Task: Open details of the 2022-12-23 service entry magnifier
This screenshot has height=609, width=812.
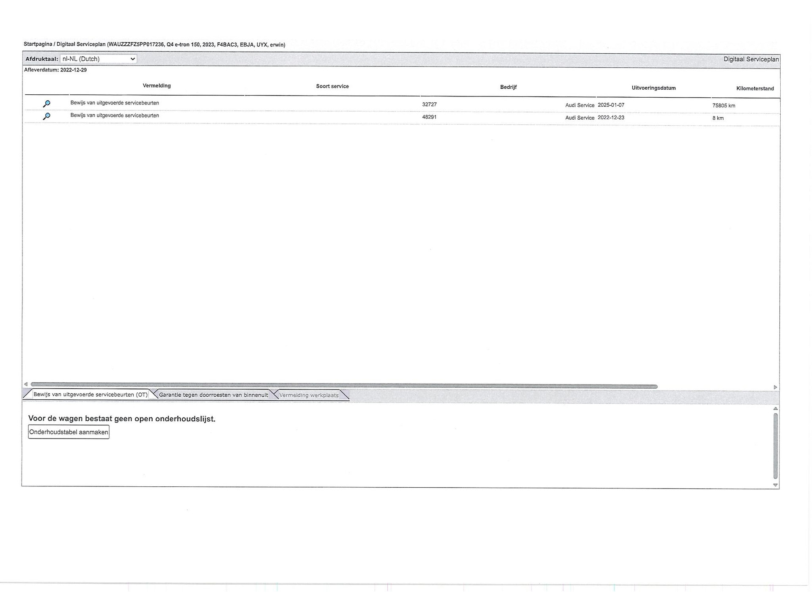Action: [x=47, y=116]
